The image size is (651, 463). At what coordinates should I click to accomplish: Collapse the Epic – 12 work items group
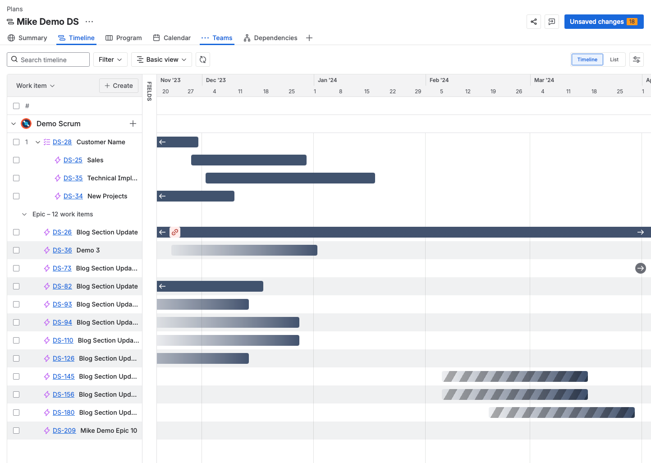tap(24, 214)
